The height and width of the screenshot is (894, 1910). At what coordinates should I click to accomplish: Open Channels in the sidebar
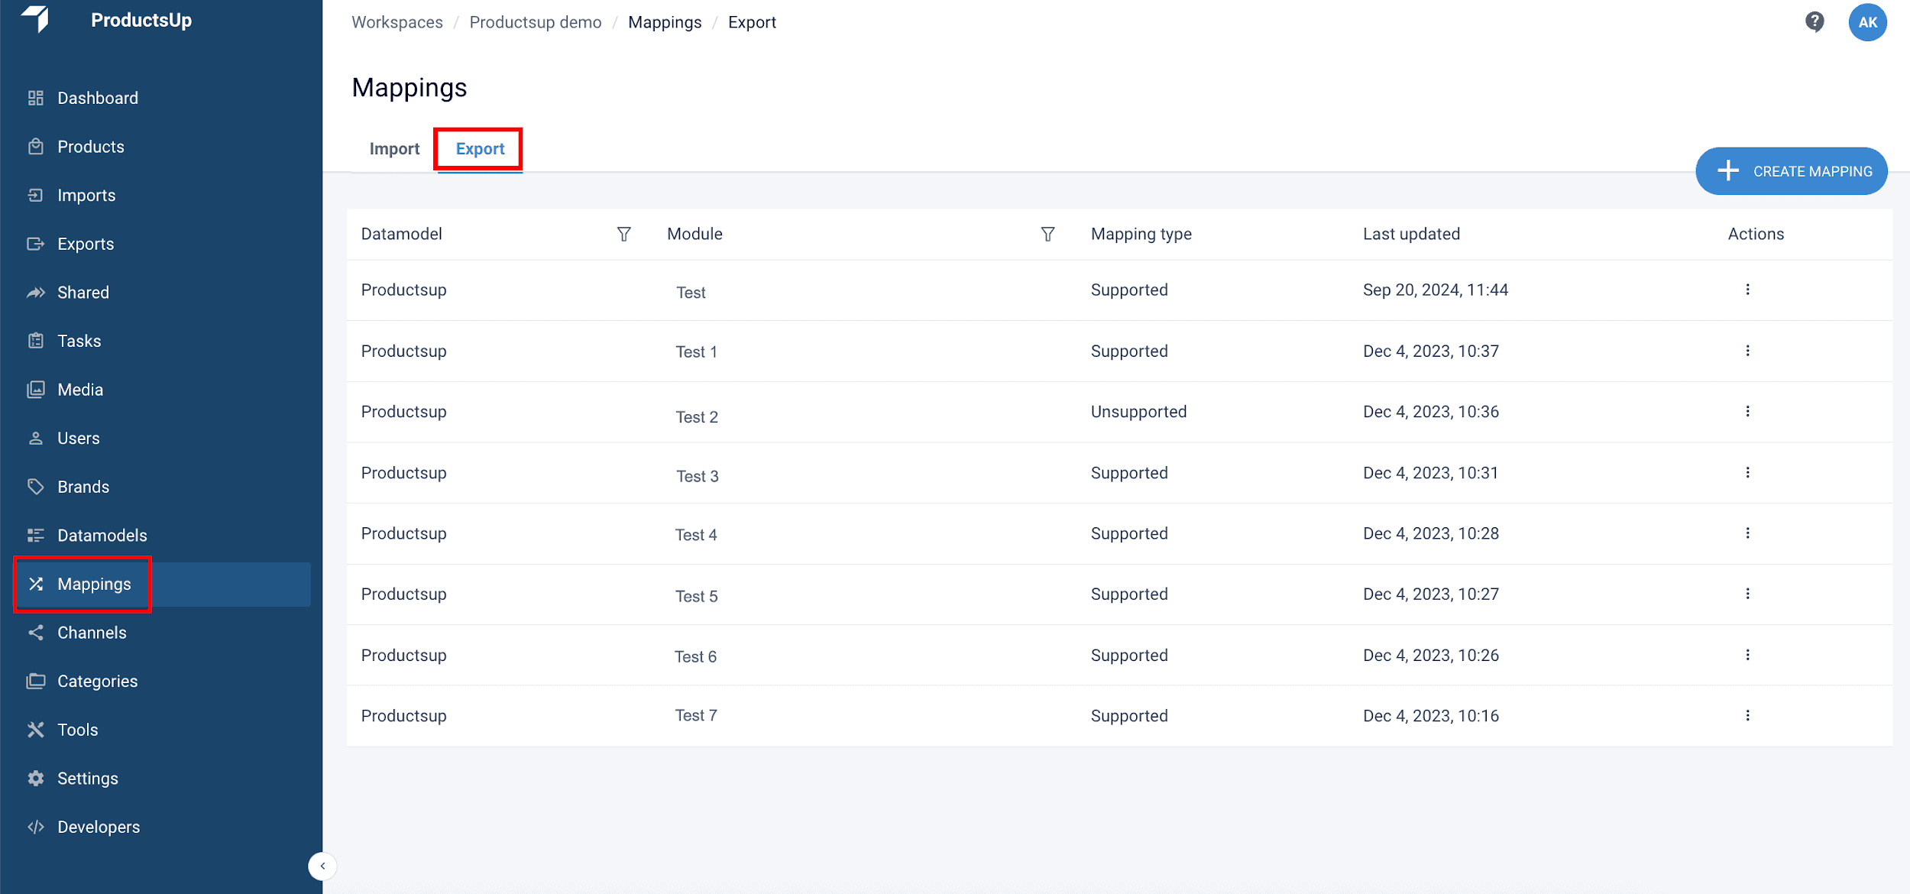click(92, 633)
